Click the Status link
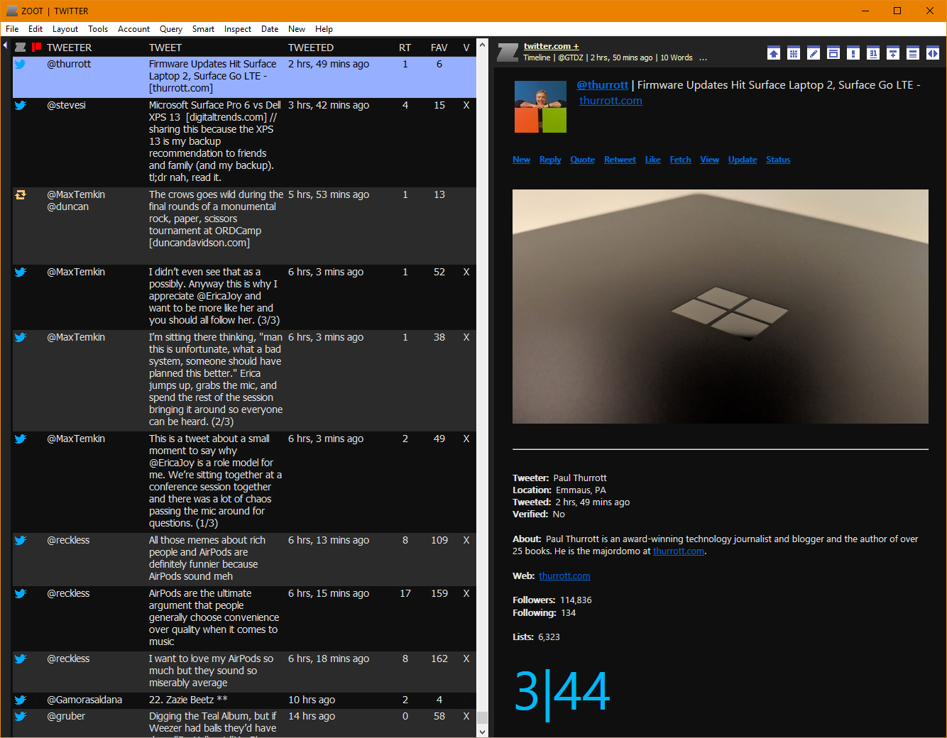The image size is (947, 738). [x=778, y=160]
